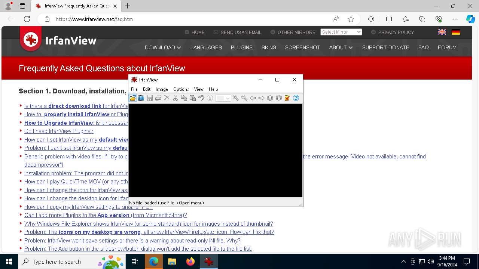Open 'Do I need IrfanView PlugIns?' question

59,131
